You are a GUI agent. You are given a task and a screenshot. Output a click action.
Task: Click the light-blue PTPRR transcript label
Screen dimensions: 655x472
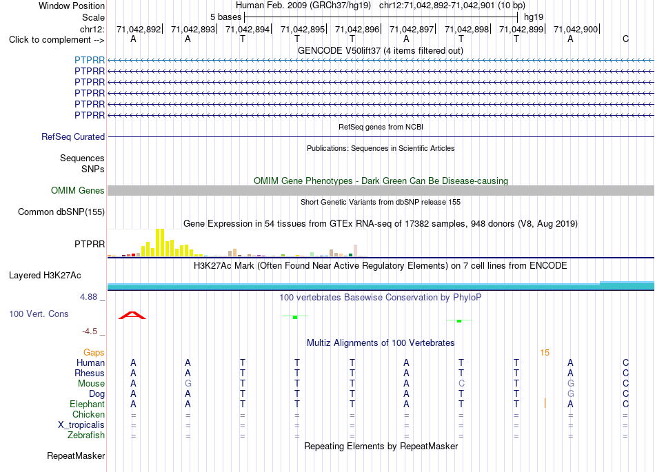90,60
